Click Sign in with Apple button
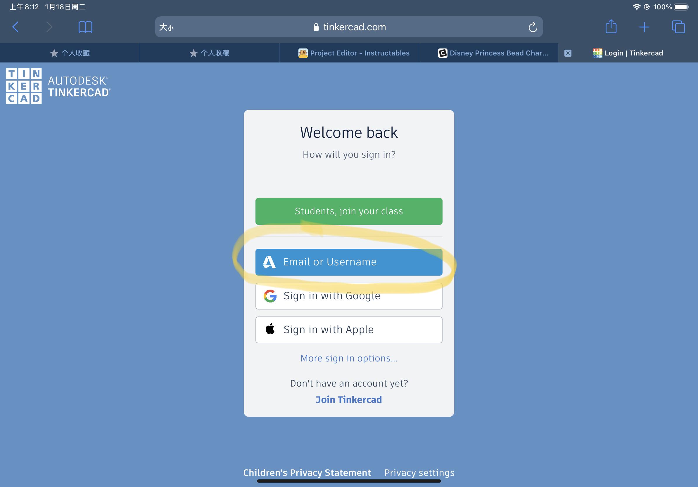Viewport: 698px width, 487px height. 349,330
